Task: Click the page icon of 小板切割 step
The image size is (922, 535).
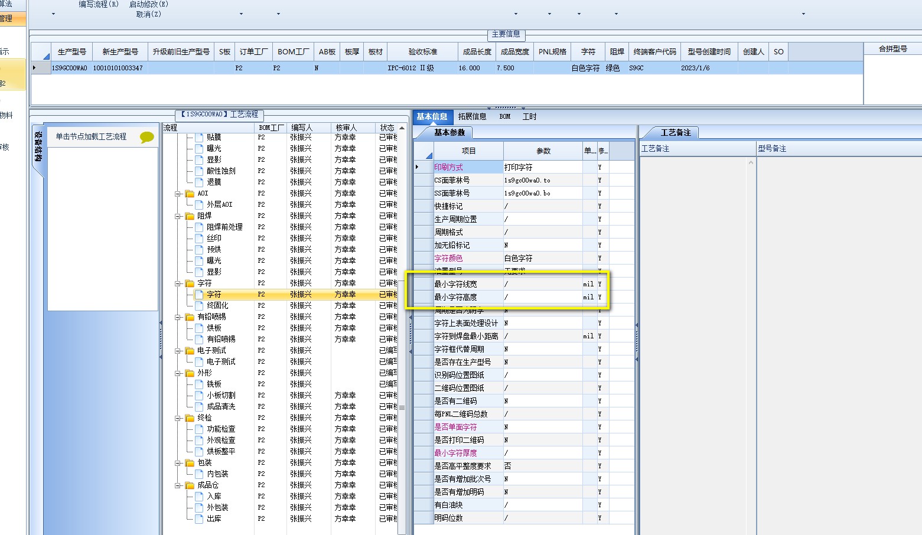Action: (x=199, y=395)
